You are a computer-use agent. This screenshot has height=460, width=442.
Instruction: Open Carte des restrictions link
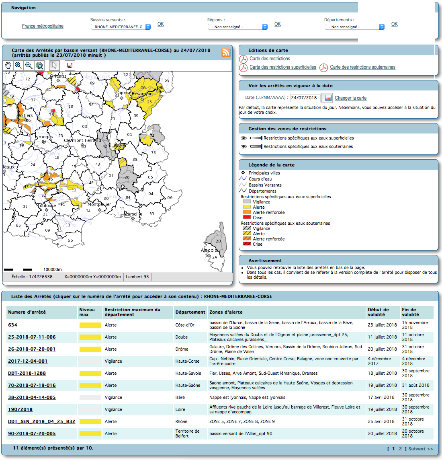click(270, 59)
